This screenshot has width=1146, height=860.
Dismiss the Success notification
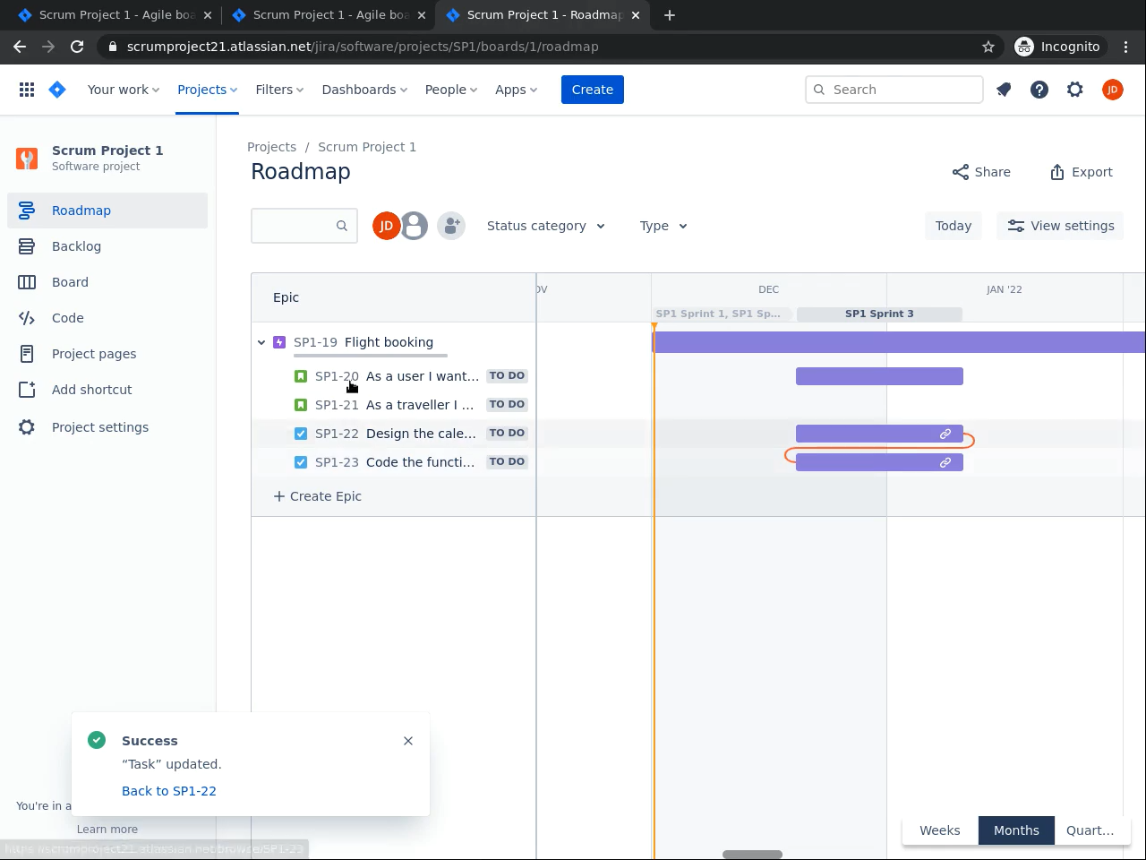[x=408, y=741]
